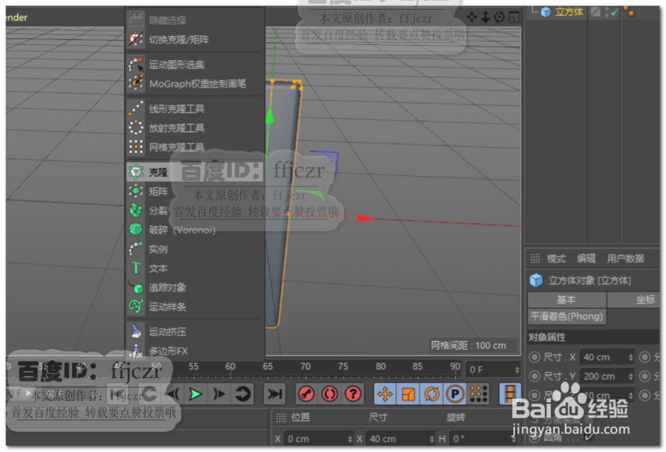Select the Move tool in the bottom toolbar

point(384,394)
